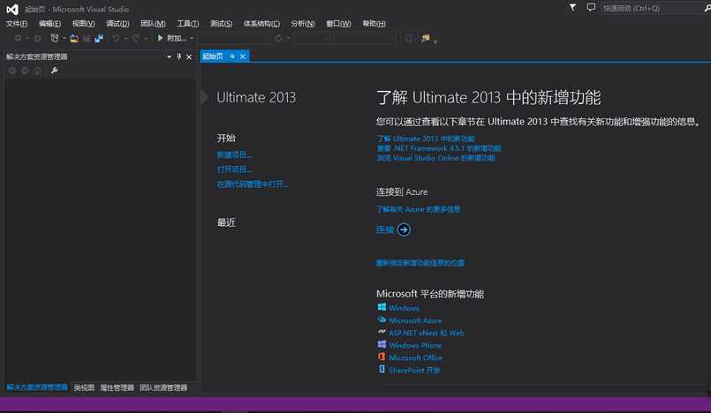This screenshot has height=413, width=711.
Task: Toggle the pin on 起始页 tab
Action: [x=232, y=56]
